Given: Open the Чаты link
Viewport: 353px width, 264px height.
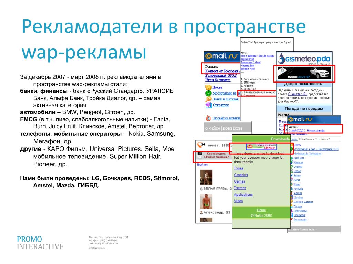Looking at the screenshot, I should [x=297, y=180].
